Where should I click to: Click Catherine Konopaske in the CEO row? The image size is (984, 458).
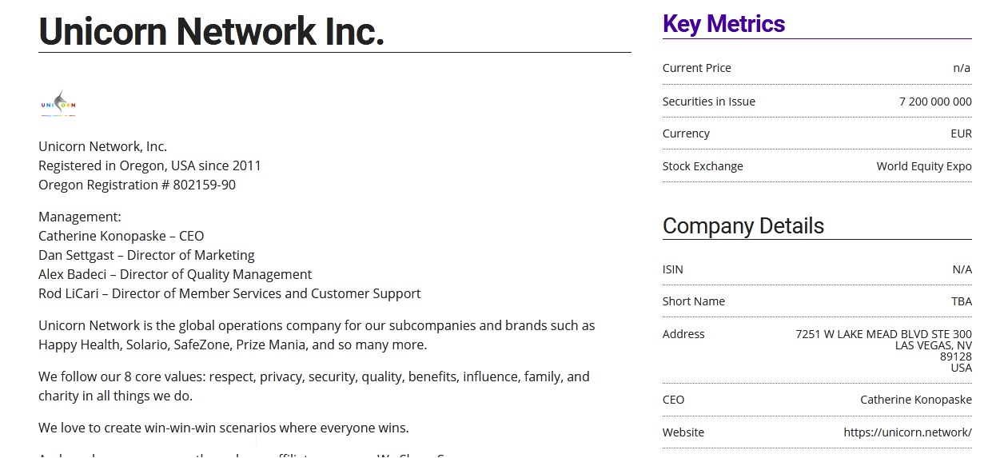tap(915, 400)
